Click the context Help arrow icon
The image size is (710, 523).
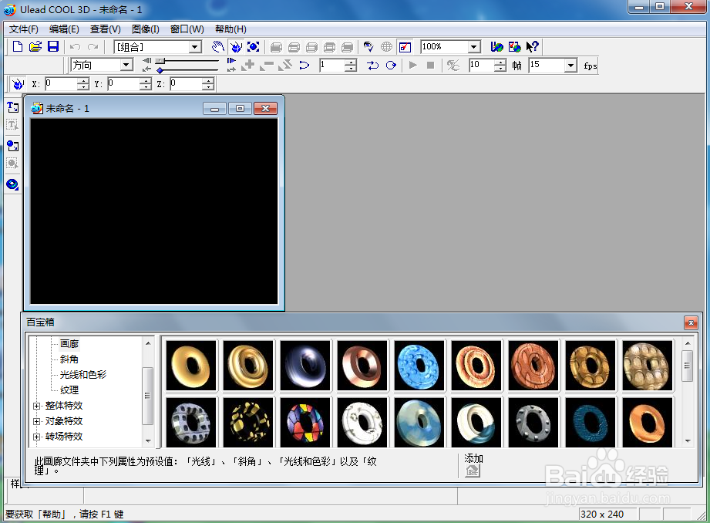[x=533, y=47]
